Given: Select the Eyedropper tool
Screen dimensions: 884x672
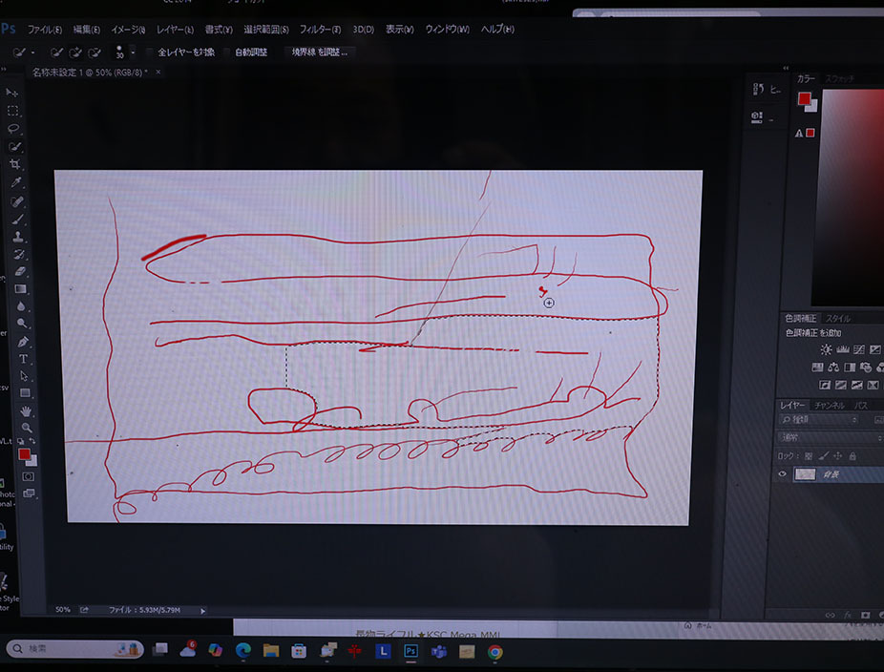Looking at the screenshot, I should tap(16, 182).
